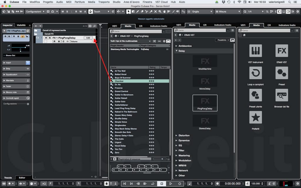Viewport: 301px width, 188px height.
Task: Expand the Distortion category
Action: click(x=176, y=135)
